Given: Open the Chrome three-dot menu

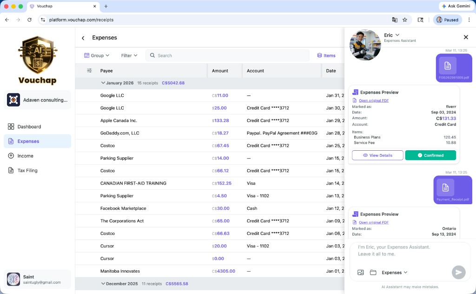Looking at the screenshot, I should pos(469,20).
